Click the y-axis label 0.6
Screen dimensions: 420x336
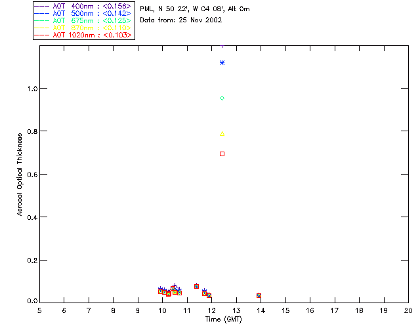[32, 175]
